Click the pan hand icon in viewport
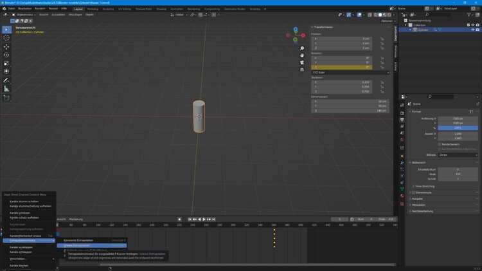The height and width of the screenshot is (271, 482). tap(302, 56)
